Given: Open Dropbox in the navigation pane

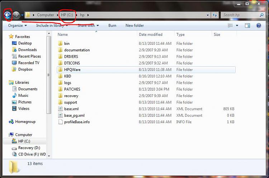Looking at the screenshot, I should pyautogui.click(x=22, y=69).
